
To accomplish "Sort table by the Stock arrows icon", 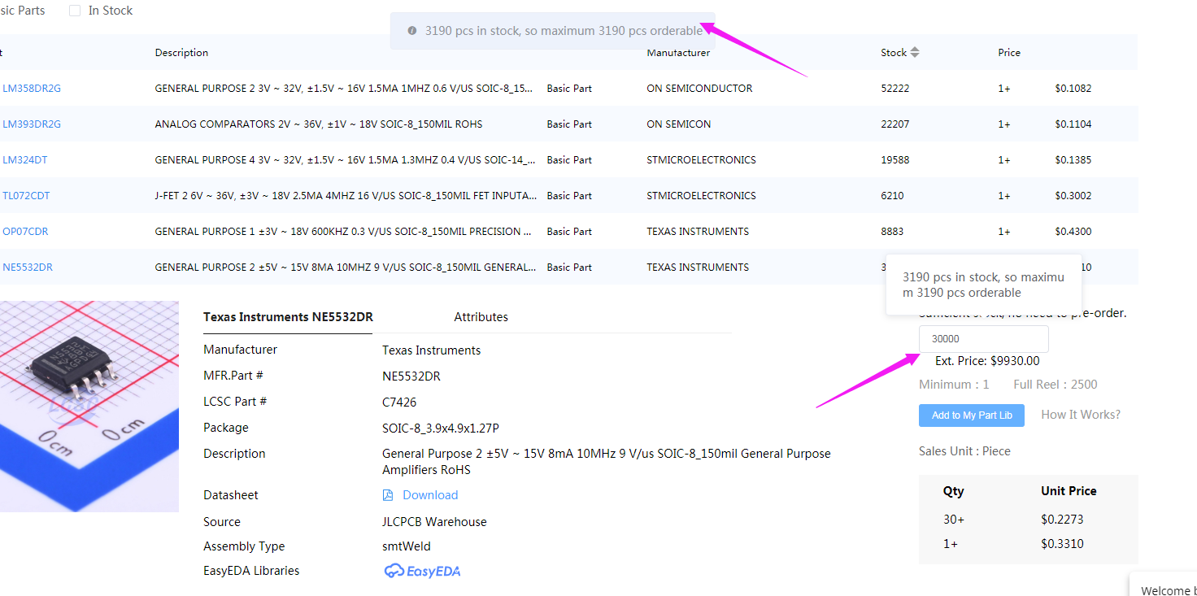I will click(915, 53).
